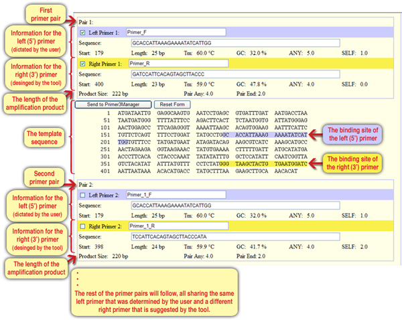Click the "Second primer pair" callout label
This screenshot has height=320, width=402.
(x=41, y=177)
